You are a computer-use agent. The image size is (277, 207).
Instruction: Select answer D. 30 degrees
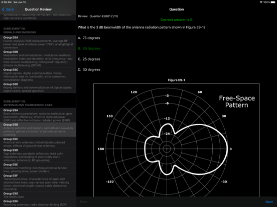click(89, 69)
